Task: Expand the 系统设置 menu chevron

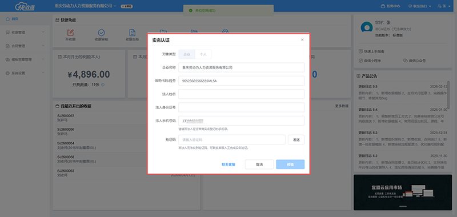Action: [43, 73]
